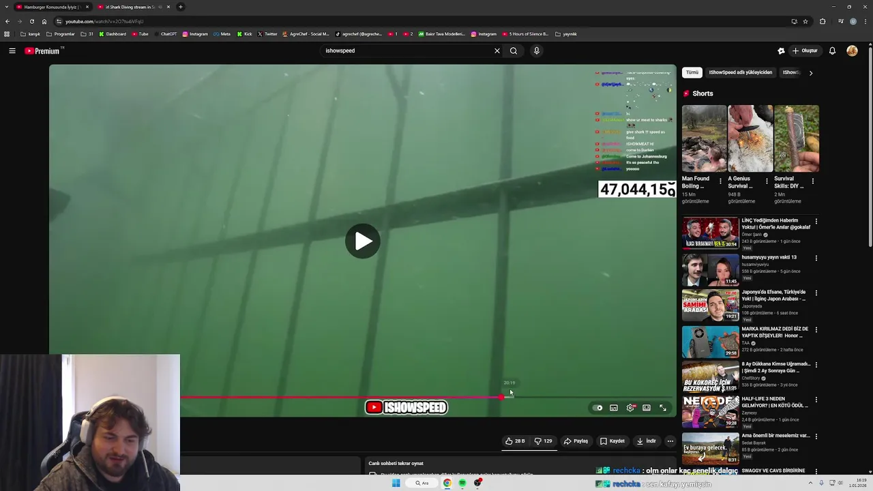
Task: Open 'Man Found Boiling' short
Action: 704,138
